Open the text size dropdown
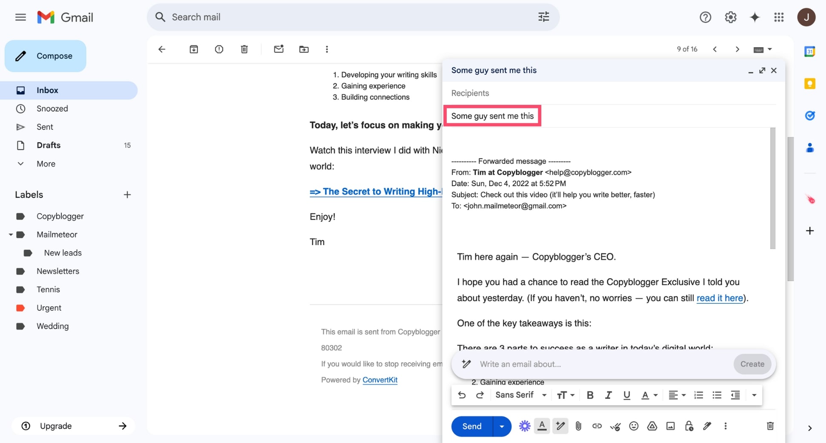The width and height of the screenshot is (826, 443). [x=566, y=395]
